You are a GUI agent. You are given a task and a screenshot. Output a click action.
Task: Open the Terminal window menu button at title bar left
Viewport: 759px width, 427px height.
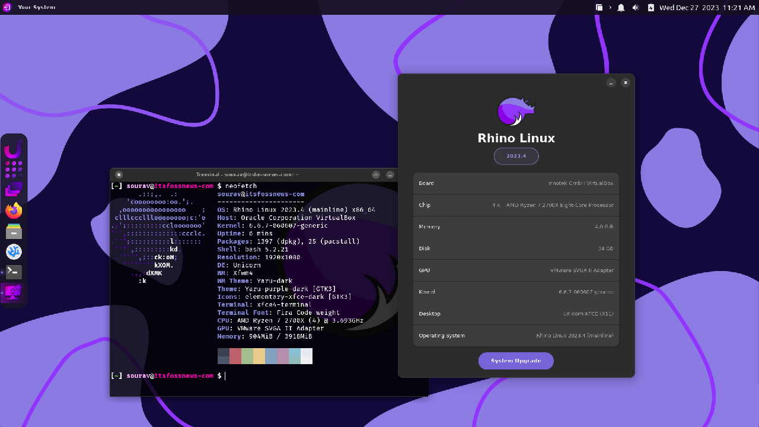[119, 174]
